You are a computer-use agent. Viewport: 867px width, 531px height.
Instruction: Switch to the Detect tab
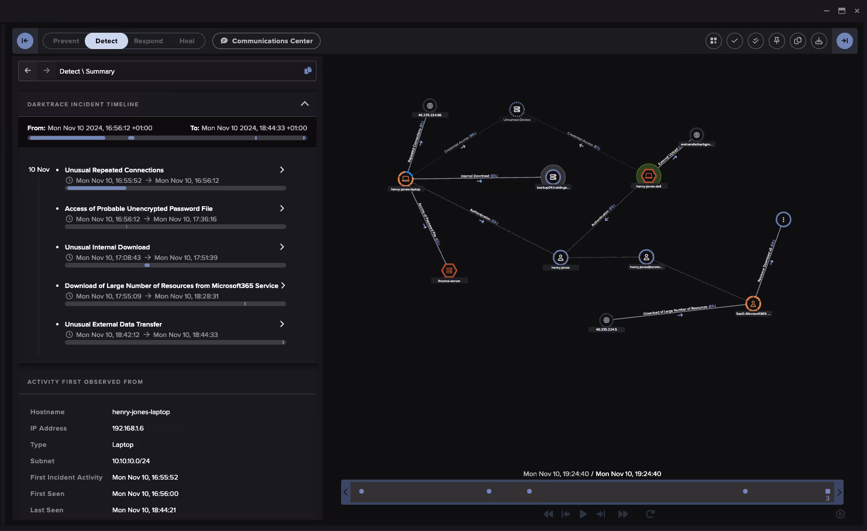coord(106,41)
